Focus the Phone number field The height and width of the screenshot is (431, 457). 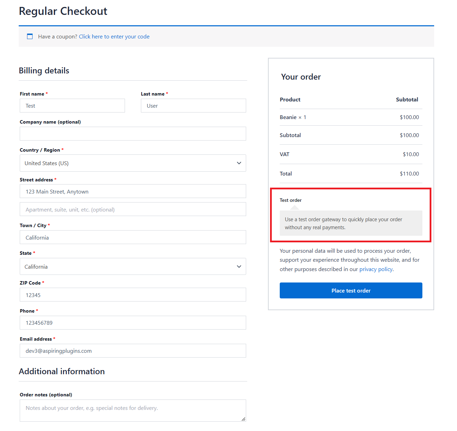tap(133, 323)
